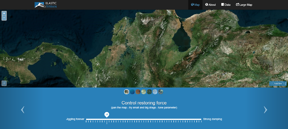Click the slider track near Strong damping

click(199, 119)
